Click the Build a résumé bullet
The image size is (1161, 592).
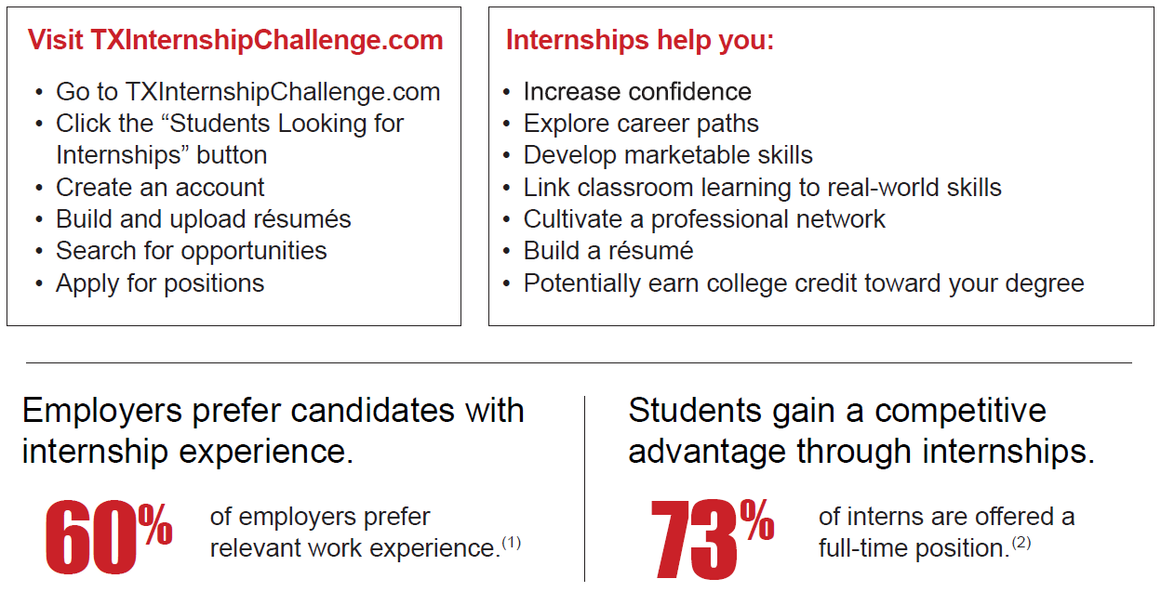point(608,251)
